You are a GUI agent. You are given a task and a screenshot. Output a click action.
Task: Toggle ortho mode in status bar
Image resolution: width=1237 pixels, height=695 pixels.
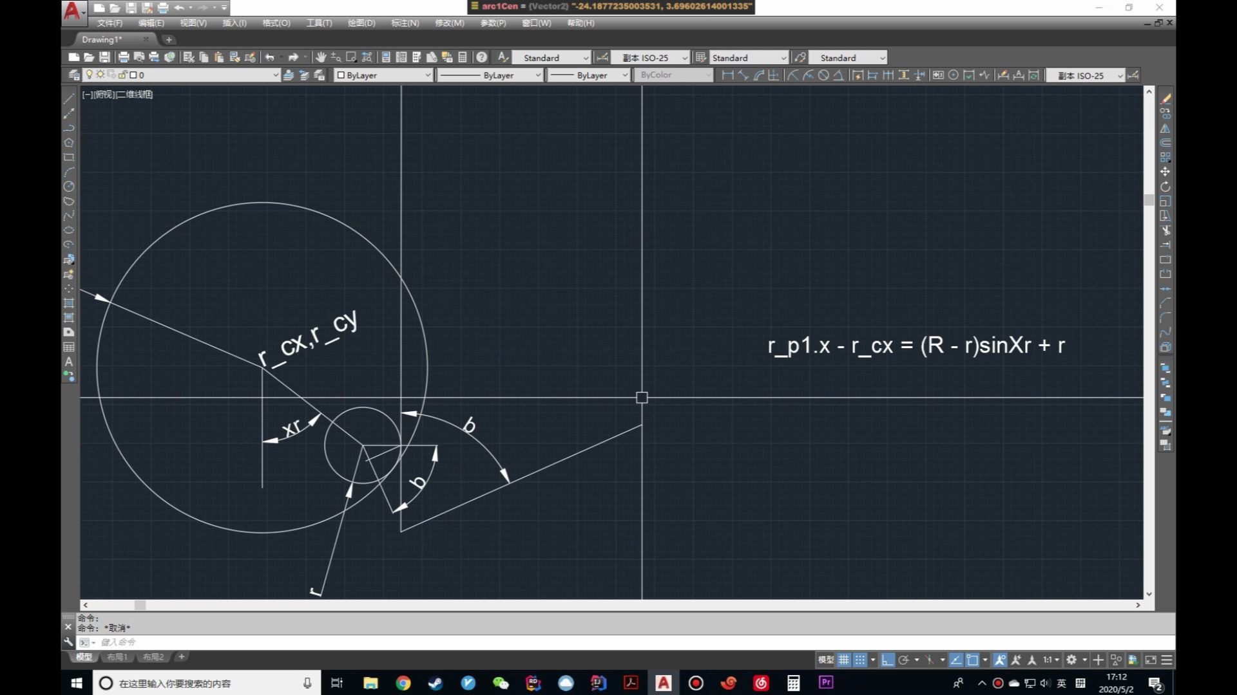[x=888, y=660]
